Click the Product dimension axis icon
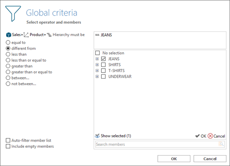 (26, 35)
